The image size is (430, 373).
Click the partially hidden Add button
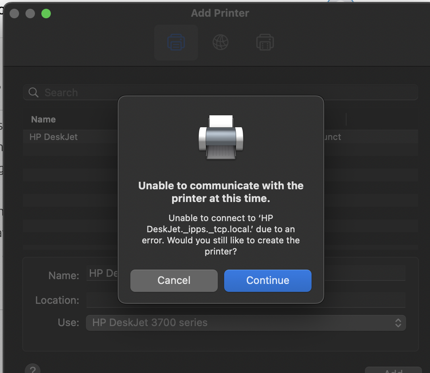393,370
